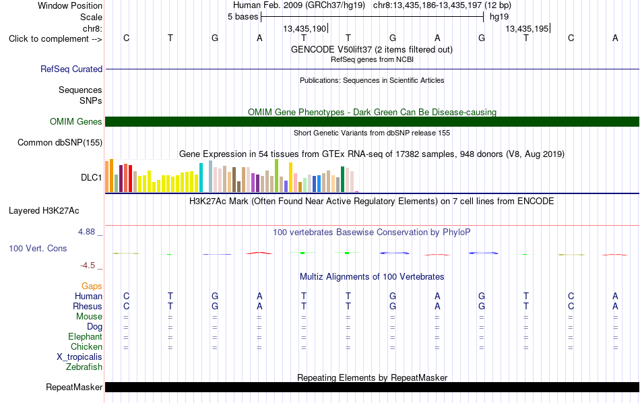640x403 pixels.
Task: Click 'Multiz Alignments of 100 Vertebrates' title
Action: pyautogui.click(x=372, y=276)
